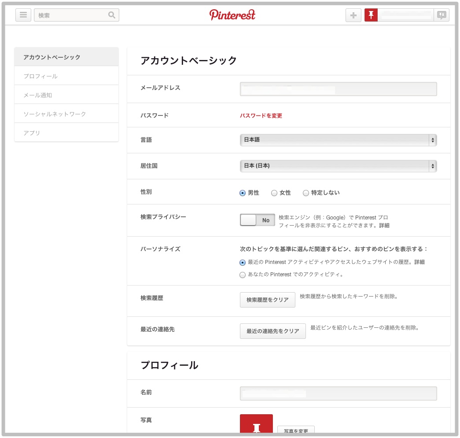Click 検索履歴をクリア button
The height and width of the screenshot is (438, 460).
pyautogui.click(x=268, y=300)
